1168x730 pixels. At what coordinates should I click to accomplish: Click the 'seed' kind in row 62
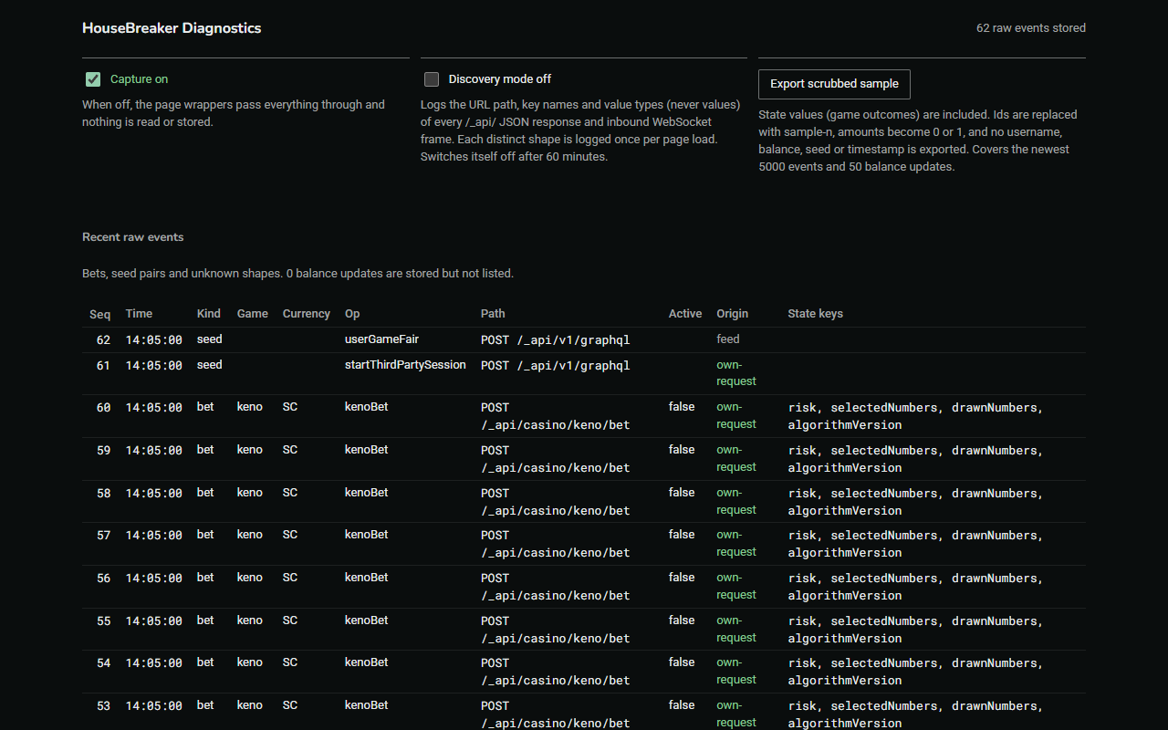coord(210,339)
